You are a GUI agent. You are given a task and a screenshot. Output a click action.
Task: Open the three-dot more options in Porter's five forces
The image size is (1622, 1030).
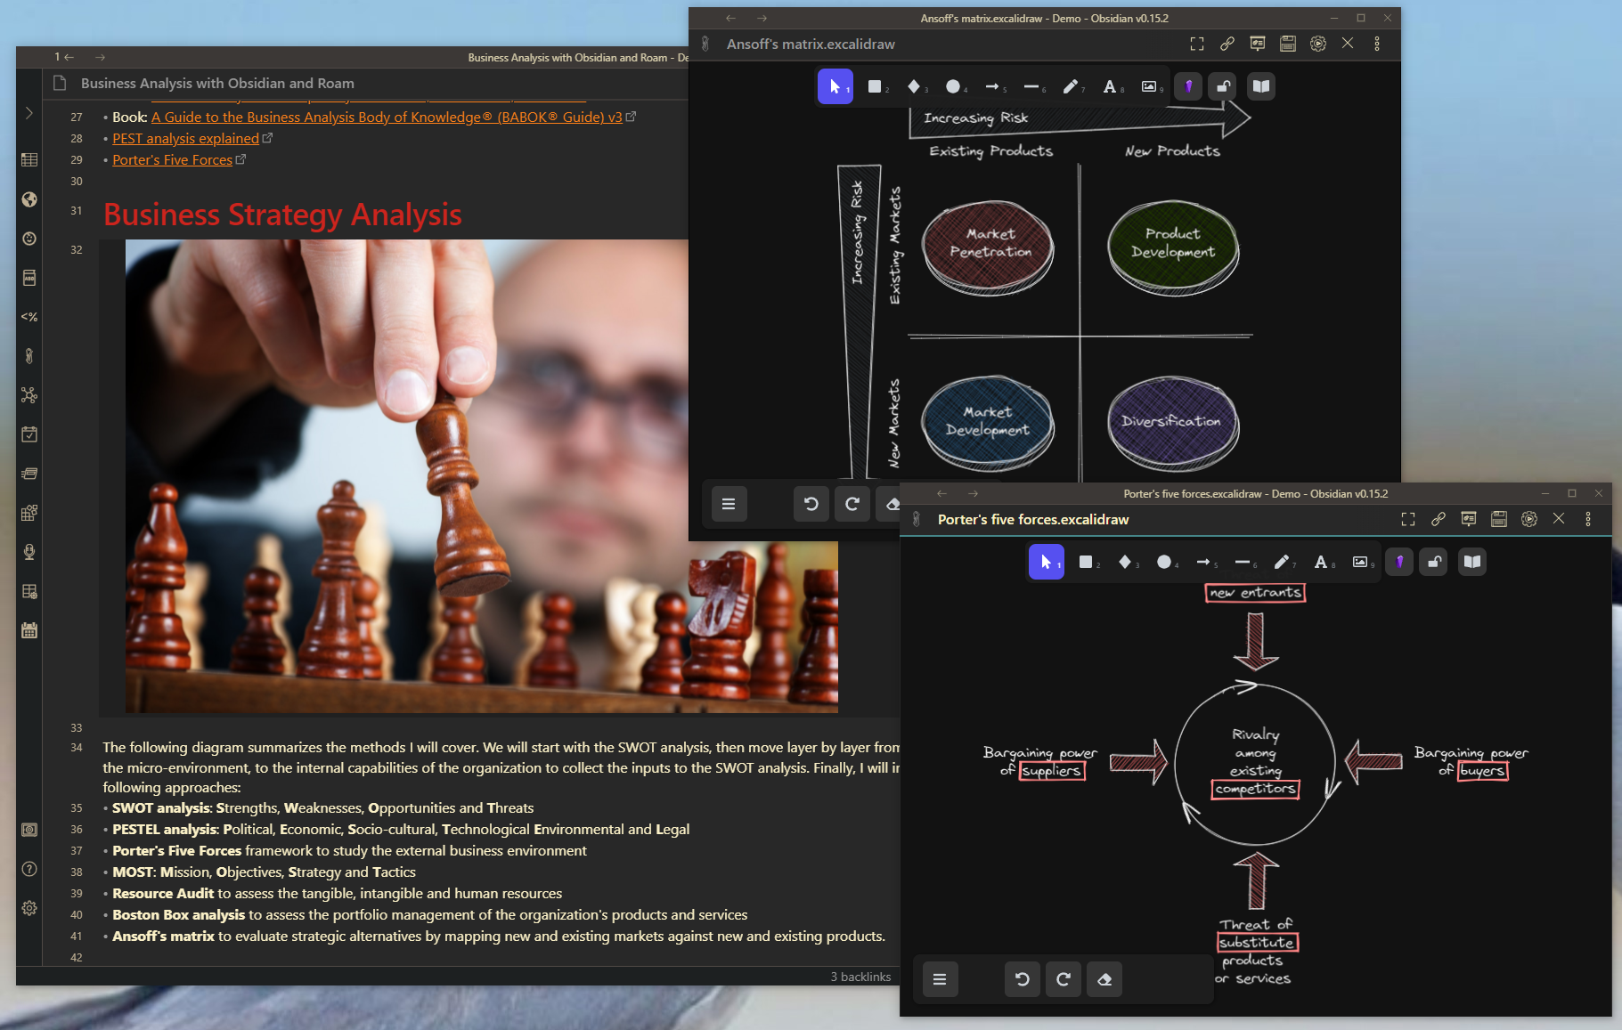[1588, 519]
